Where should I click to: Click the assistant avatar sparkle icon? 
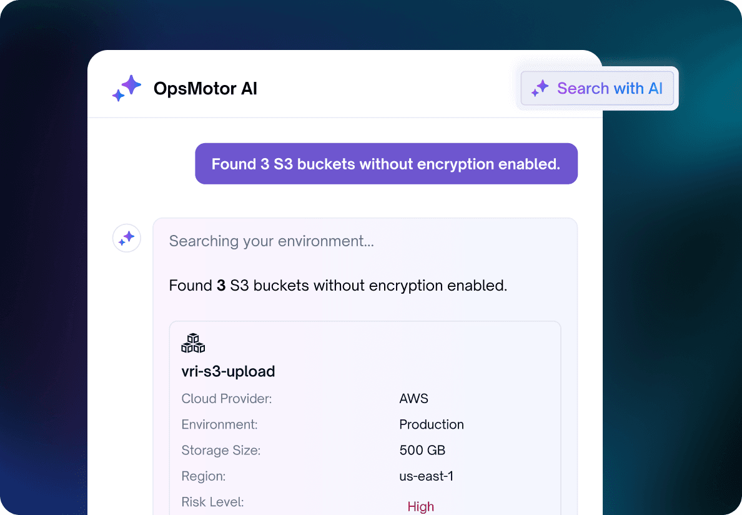pos(126,238)
